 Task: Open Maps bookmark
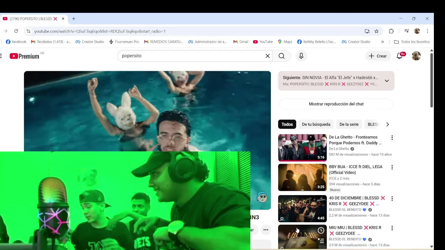pos(285,42)
